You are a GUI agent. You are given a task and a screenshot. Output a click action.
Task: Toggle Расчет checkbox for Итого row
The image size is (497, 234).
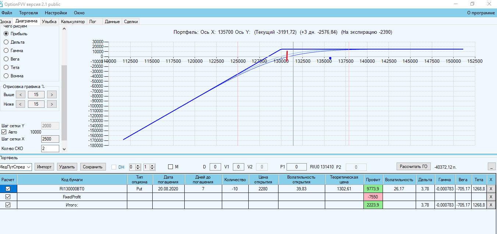pyautogui.click(x=8, y=205)
